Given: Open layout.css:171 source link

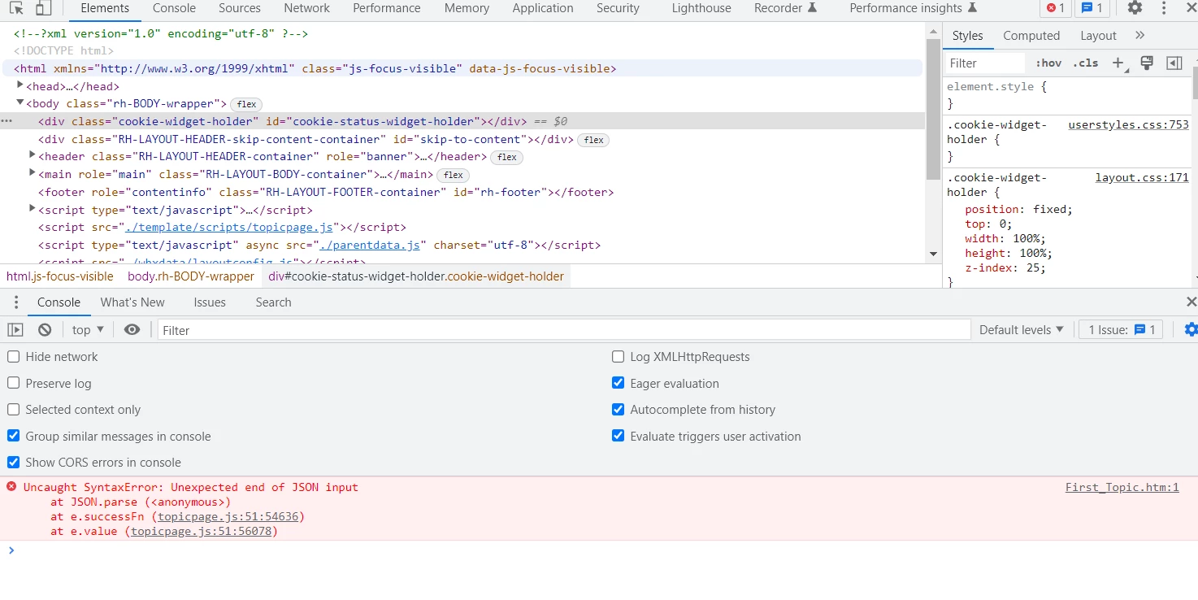Looking at the screenshot, I should (1142, 177).
